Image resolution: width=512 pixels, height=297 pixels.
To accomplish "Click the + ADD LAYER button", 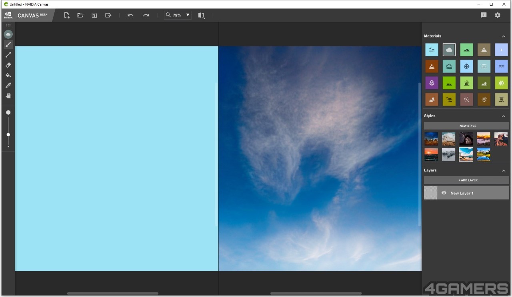I will pyautogui.click(x=466, y=180).
